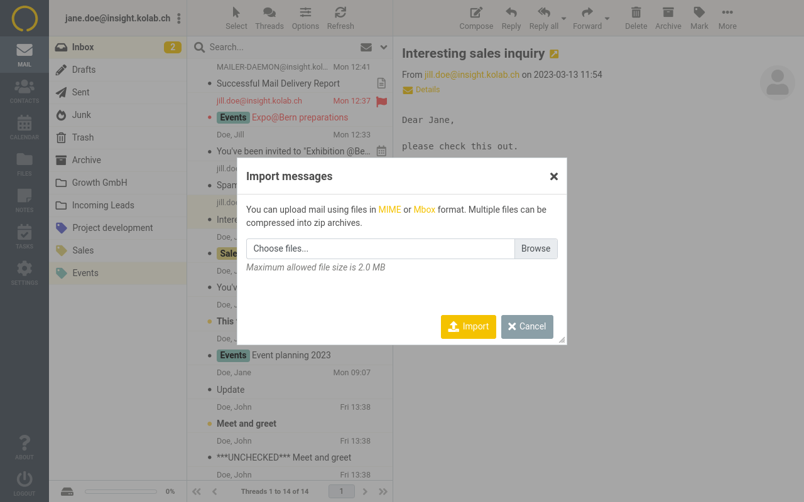Image resolution: width=804 pixels, height=502 pixels.
Task: Expand search options chevron
Action: (384, 47)
